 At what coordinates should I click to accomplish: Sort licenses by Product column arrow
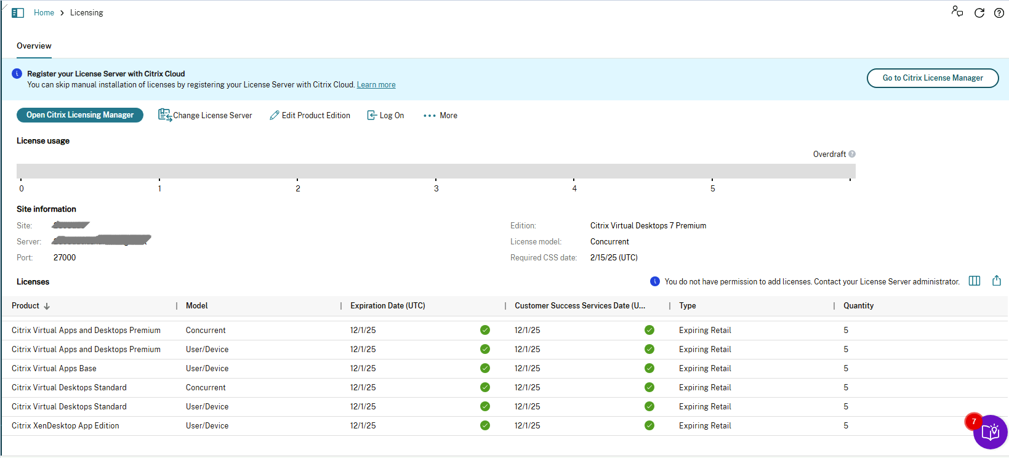coord(47,306)
